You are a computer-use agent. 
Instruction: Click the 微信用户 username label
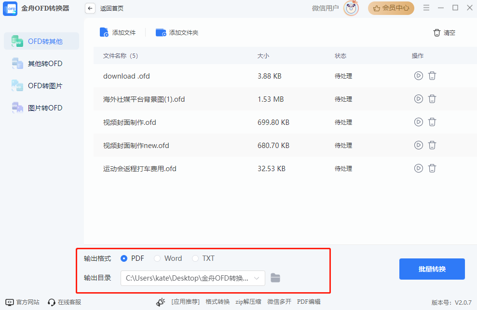(325, 8)
